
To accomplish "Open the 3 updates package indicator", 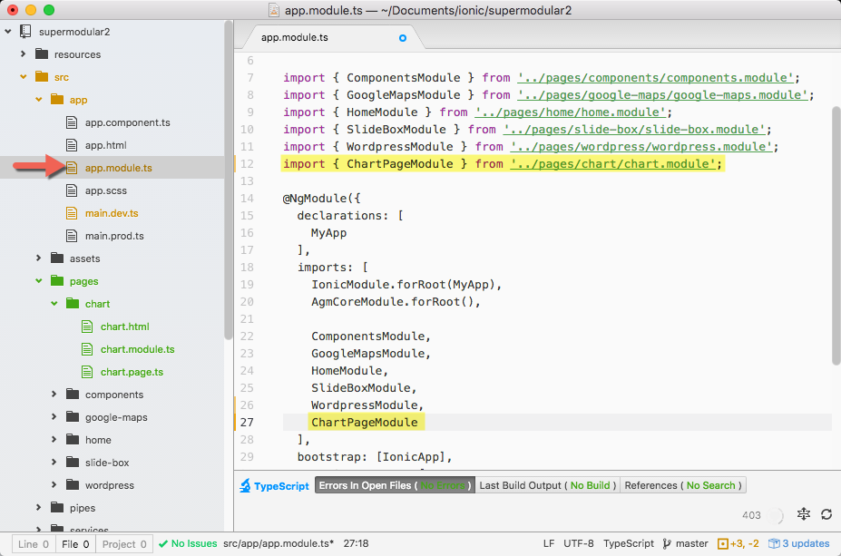I will click(799, 543).
